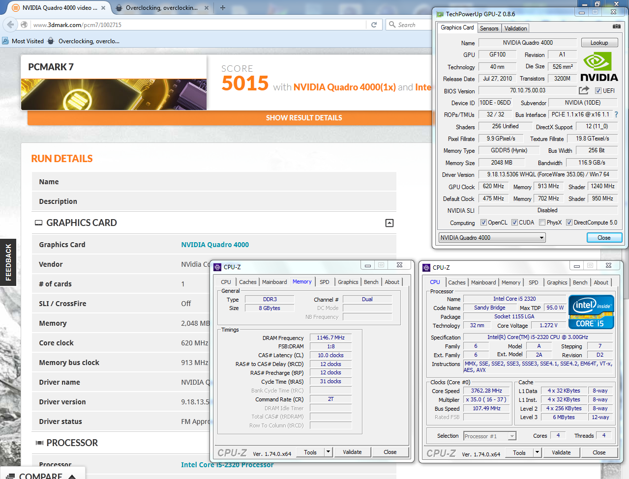The width and height of the screenshot is (629, 479).
Task: Open the NVIDIA Quadro 4000 GPU selector dropdown
Action: [492, 238]
